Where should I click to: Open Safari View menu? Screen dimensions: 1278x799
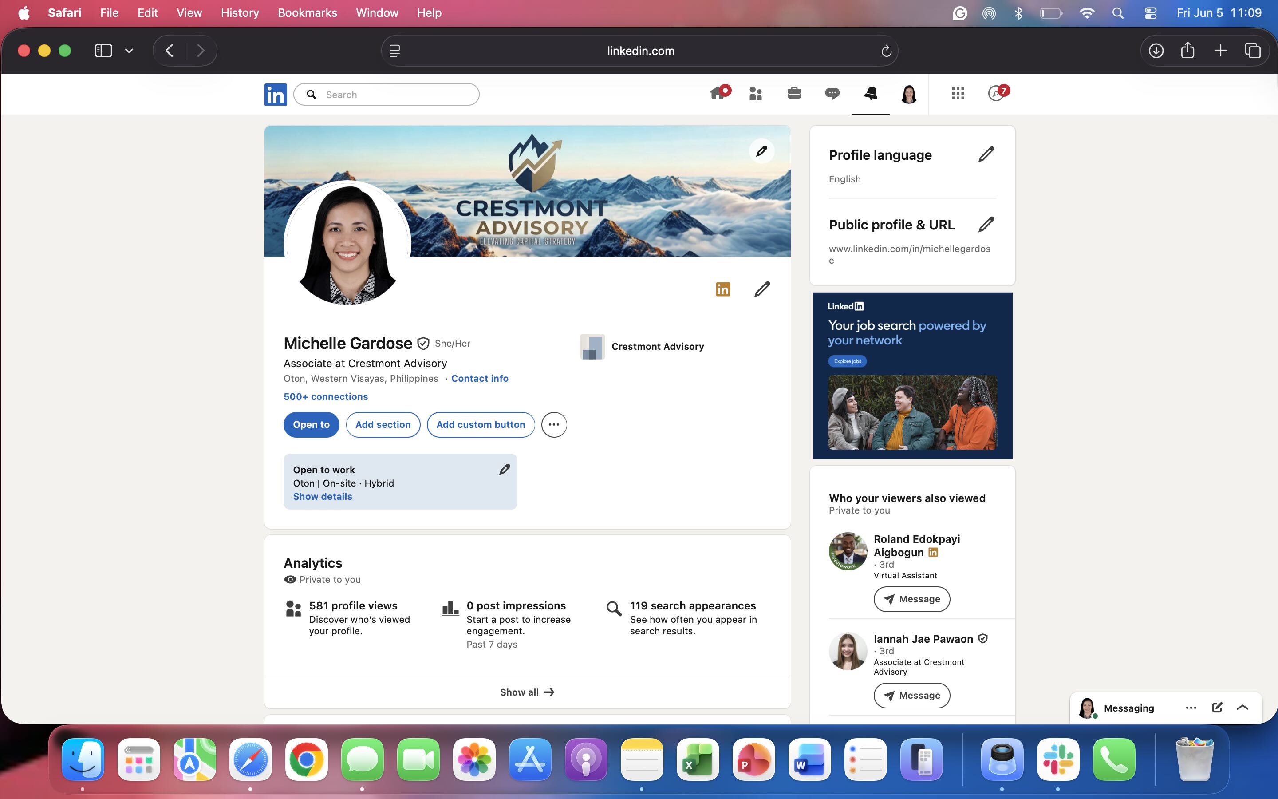pos(189,13)
